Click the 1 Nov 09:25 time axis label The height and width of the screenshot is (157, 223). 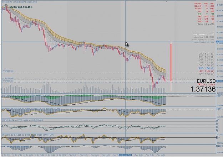(149, 155)
